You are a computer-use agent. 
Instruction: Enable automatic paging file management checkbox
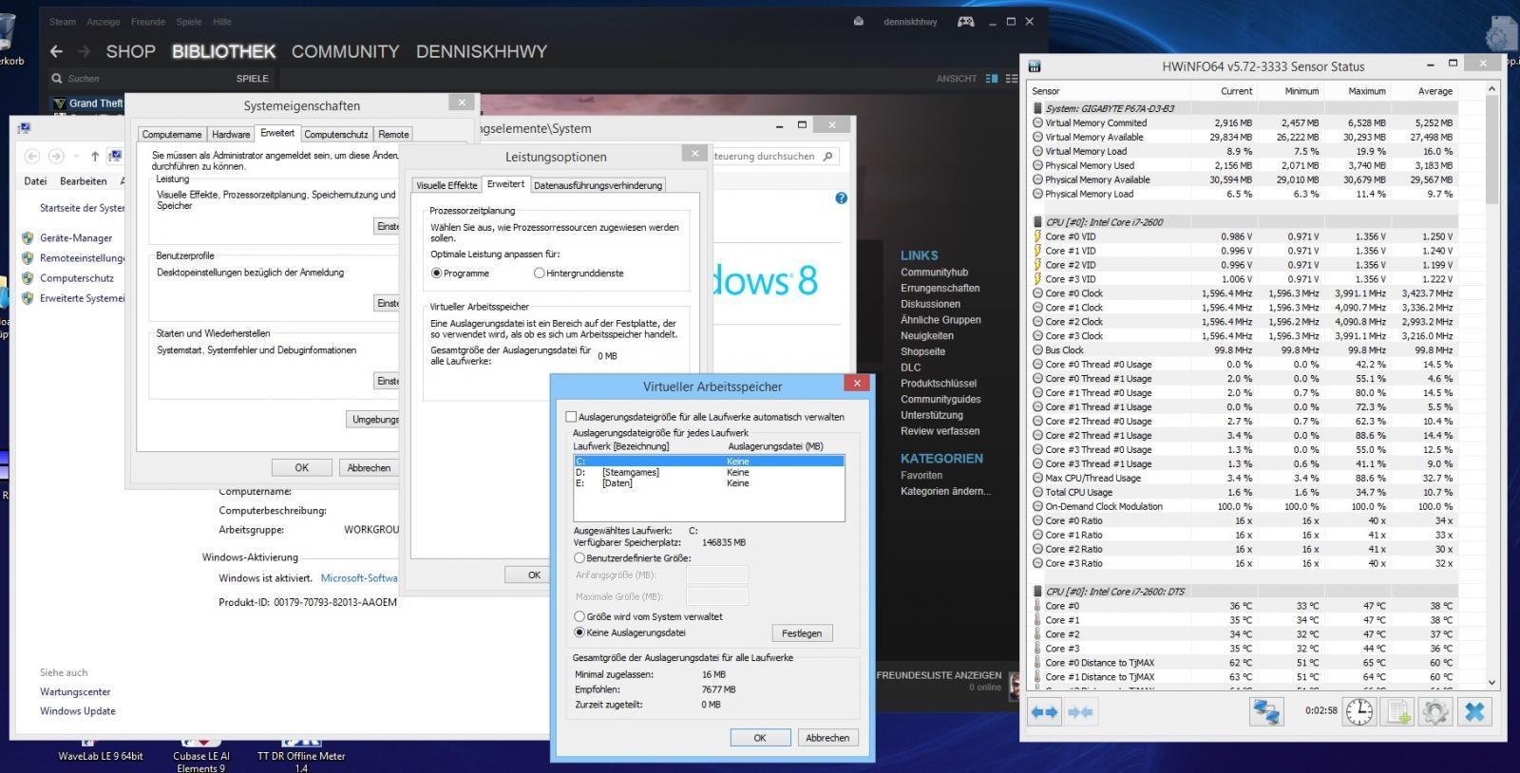pos(571,417)
